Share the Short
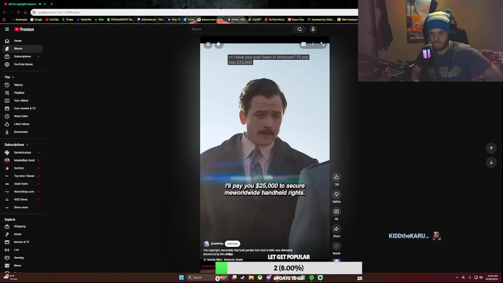503x283 pixels. (x=336, y=229)
